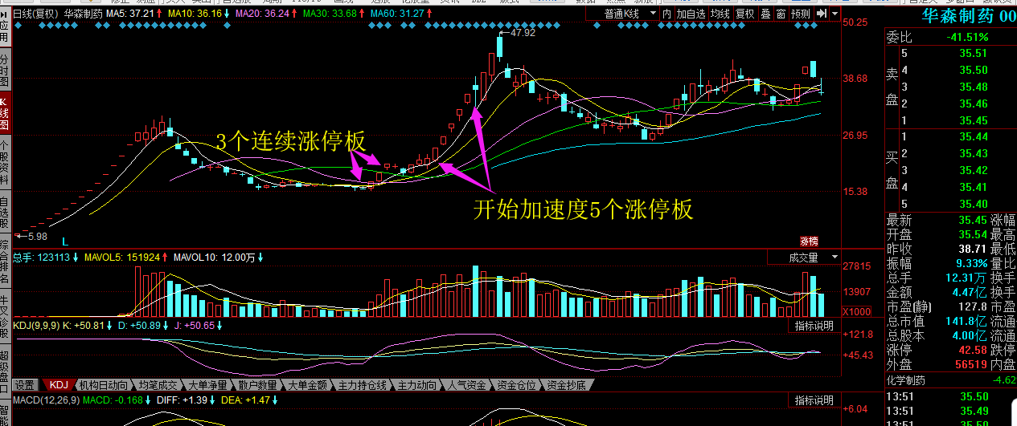Screen dimensions: 1017x426
Task: Click the 设置 indicator settings tab
Action: point(25,385)
